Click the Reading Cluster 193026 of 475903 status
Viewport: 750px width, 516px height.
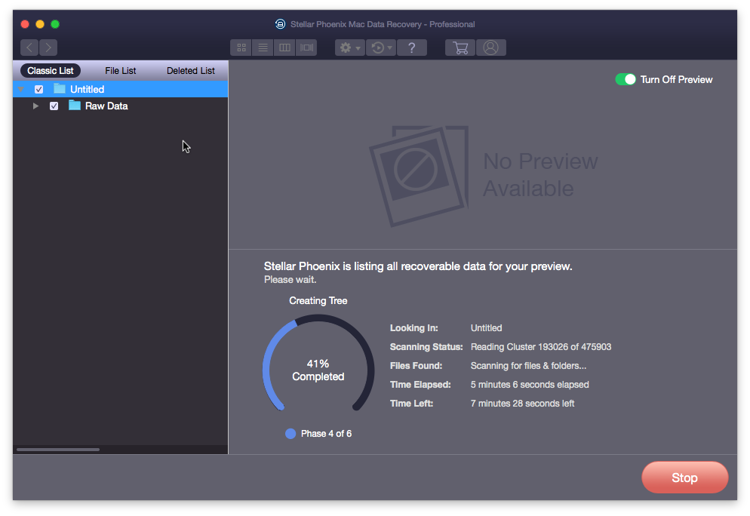(541, 347)
